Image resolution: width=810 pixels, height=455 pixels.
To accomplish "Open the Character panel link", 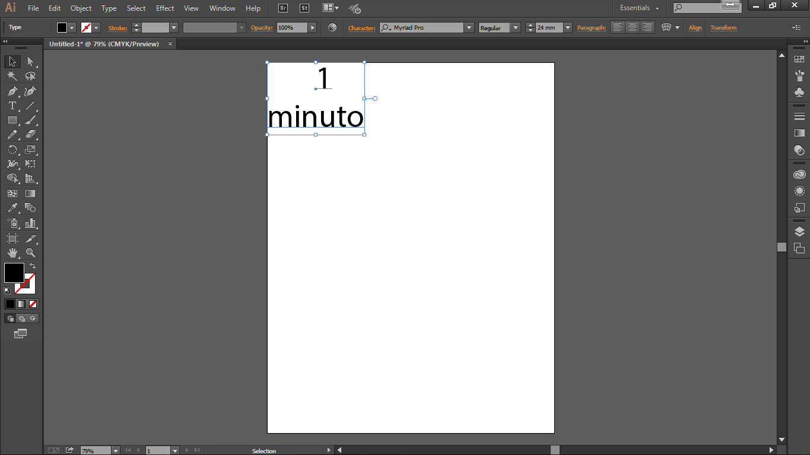I will click(361, 28).
